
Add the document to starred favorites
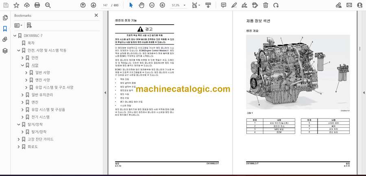click(16, 5)
